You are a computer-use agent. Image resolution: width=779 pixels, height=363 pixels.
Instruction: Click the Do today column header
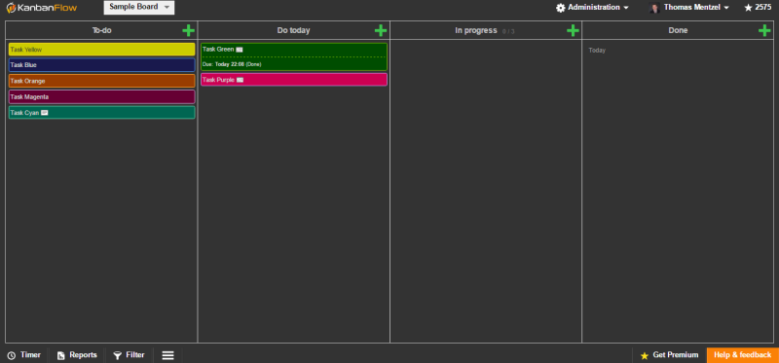[x=294, y=30]
